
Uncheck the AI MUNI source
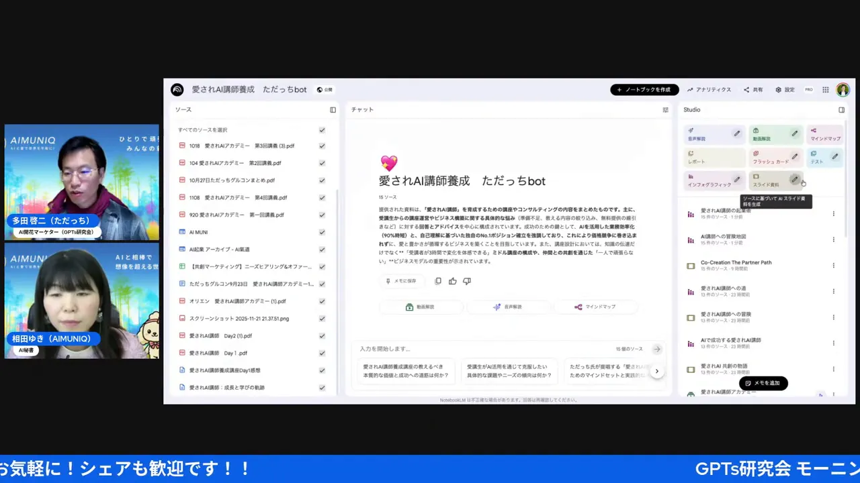point(322,231)
